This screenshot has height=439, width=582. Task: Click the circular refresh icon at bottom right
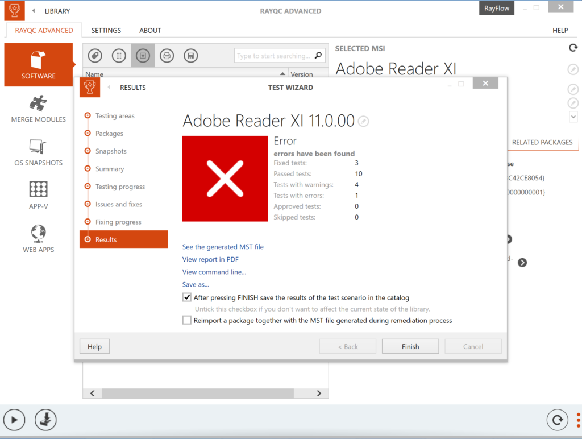click(557, 420)
